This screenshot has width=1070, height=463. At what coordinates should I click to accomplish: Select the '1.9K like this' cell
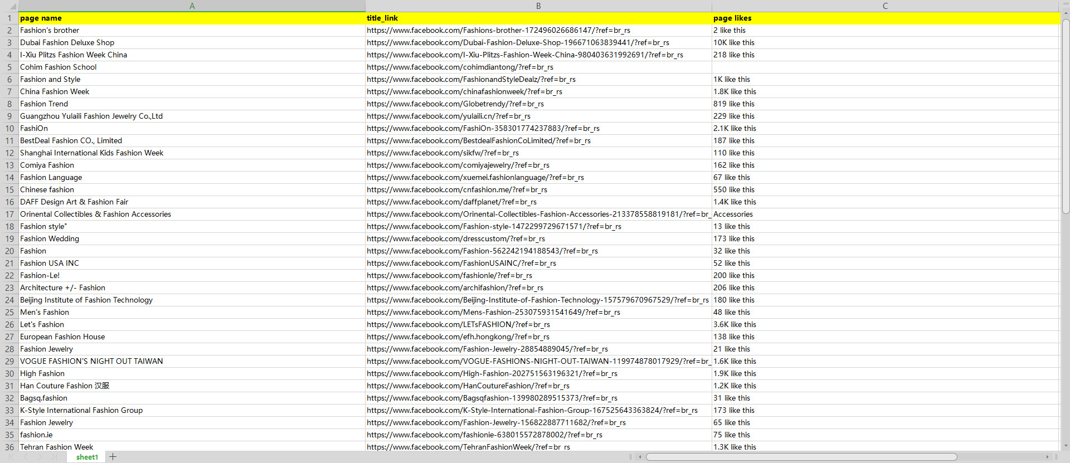click(x=885, y=374)
